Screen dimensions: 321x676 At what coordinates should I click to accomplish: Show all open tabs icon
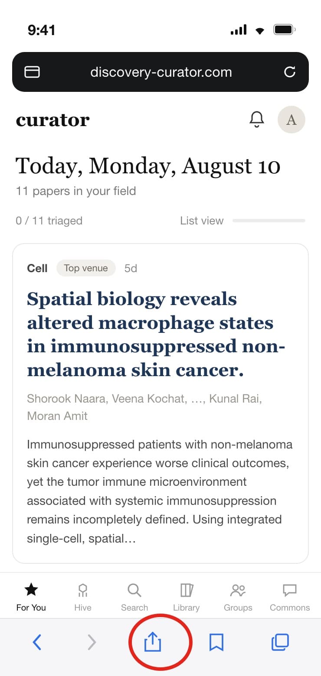(x=280, y=642)
